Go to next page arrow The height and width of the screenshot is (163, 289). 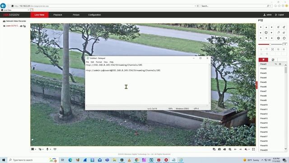[x=241, y=149]
